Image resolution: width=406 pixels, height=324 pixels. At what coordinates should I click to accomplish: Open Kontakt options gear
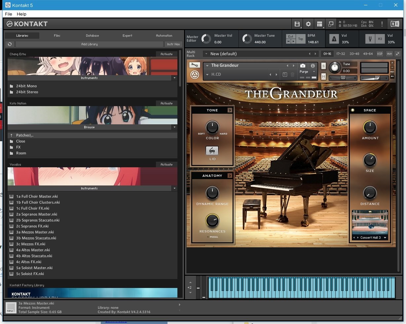(308, 24)
